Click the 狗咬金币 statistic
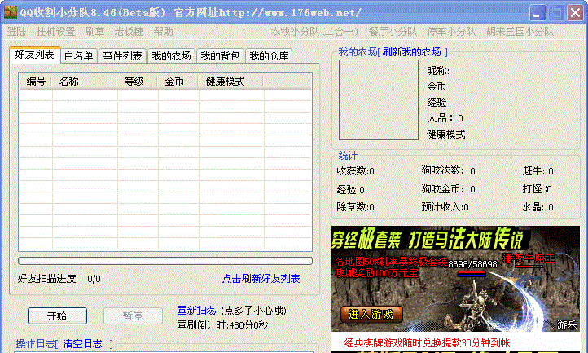This screenshot has height=353, width=588. pos(449,189)
